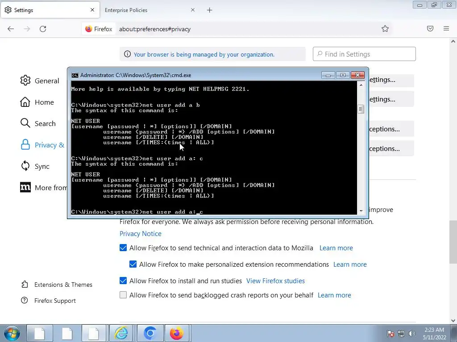Click the Home house icon in sidebar
Viewport: 457px width, 342px height.
pos(25,102)
